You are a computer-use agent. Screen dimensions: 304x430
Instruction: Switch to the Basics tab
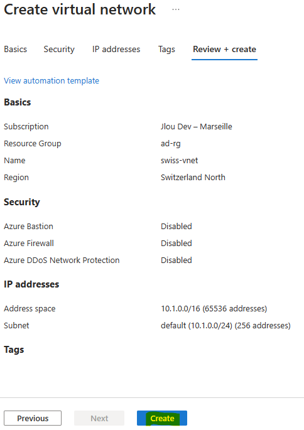(x=15, y=50)
